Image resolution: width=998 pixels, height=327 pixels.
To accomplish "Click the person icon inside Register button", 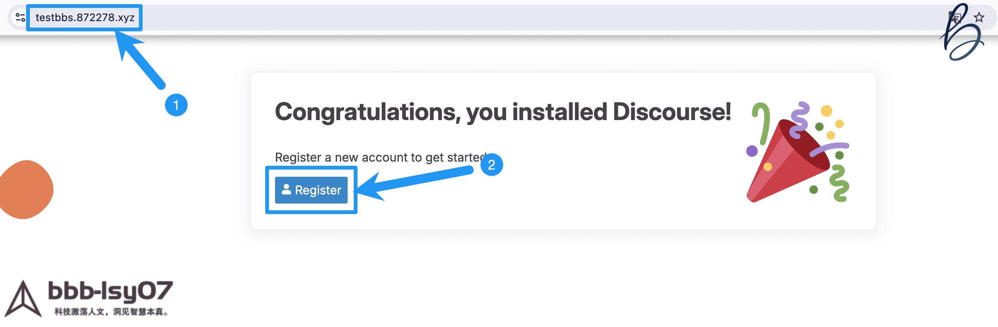I will click(286, 190).
